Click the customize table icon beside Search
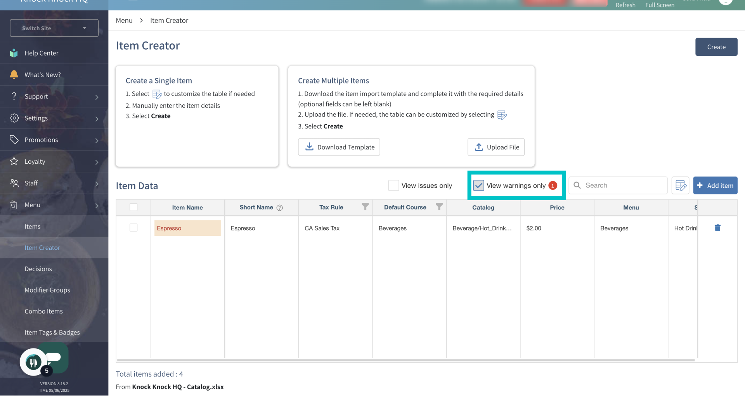745x419 pixels. tap(680, 185)
